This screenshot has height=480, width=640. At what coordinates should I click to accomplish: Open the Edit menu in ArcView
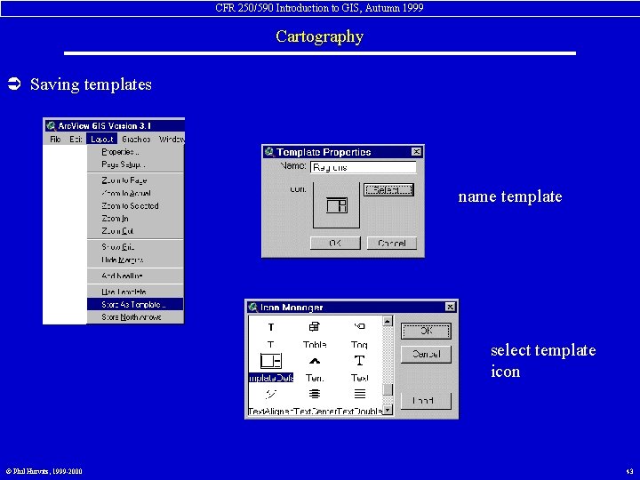[x=76, y=140]
